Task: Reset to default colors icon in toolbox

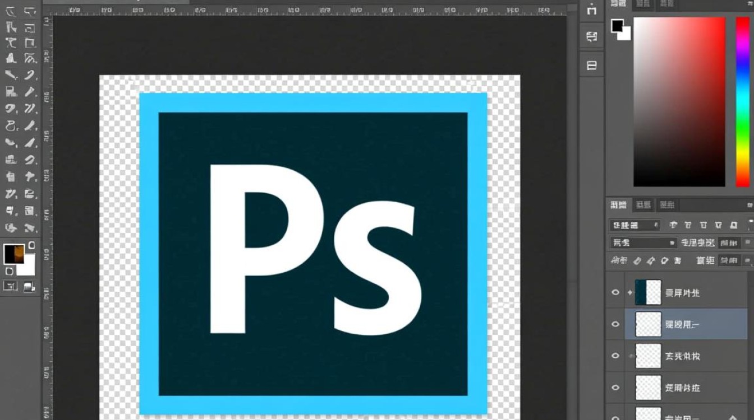Action: (x=9, y=271)
